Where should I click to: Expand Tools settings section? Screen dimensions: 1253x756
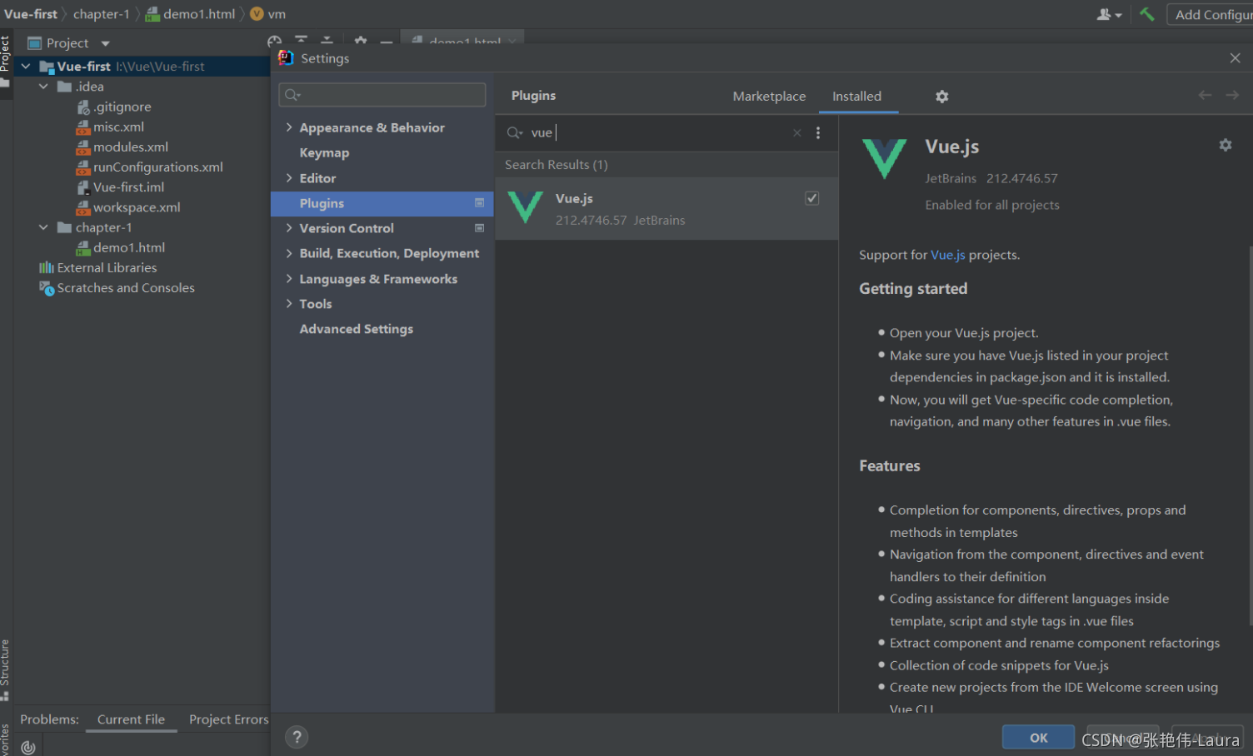[289, 304]
